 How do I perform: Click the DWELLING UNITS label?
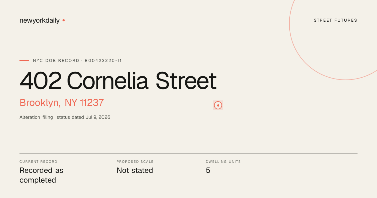[x=223, y=162]
